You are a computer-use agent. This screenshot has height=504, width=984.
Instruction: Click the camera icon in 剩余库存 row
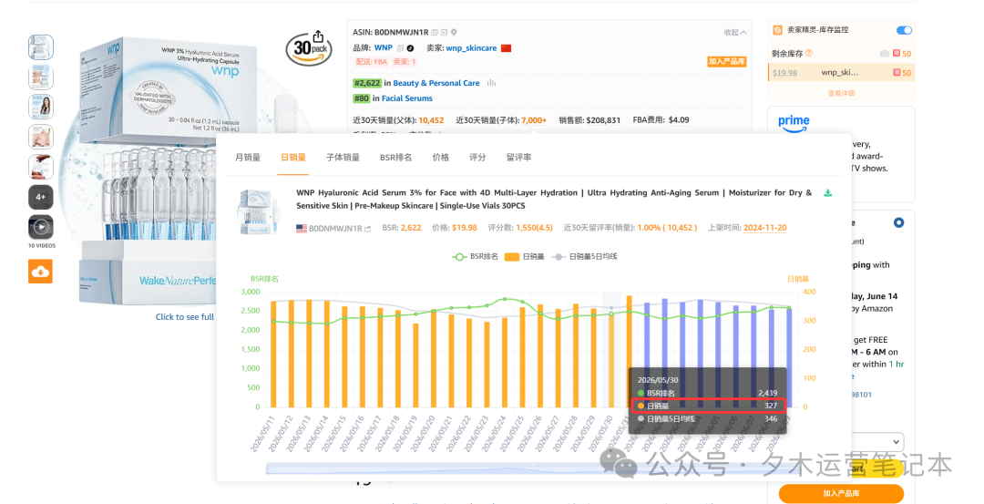(x=884, y=54)
